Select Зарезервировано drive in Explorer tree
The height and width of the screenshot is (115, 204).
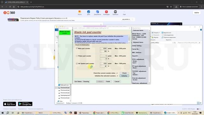[x=64, y=95]
